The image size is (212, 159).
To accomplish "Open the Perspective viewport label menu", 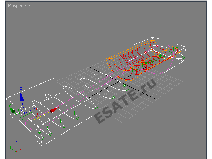I will coord(19,6).
